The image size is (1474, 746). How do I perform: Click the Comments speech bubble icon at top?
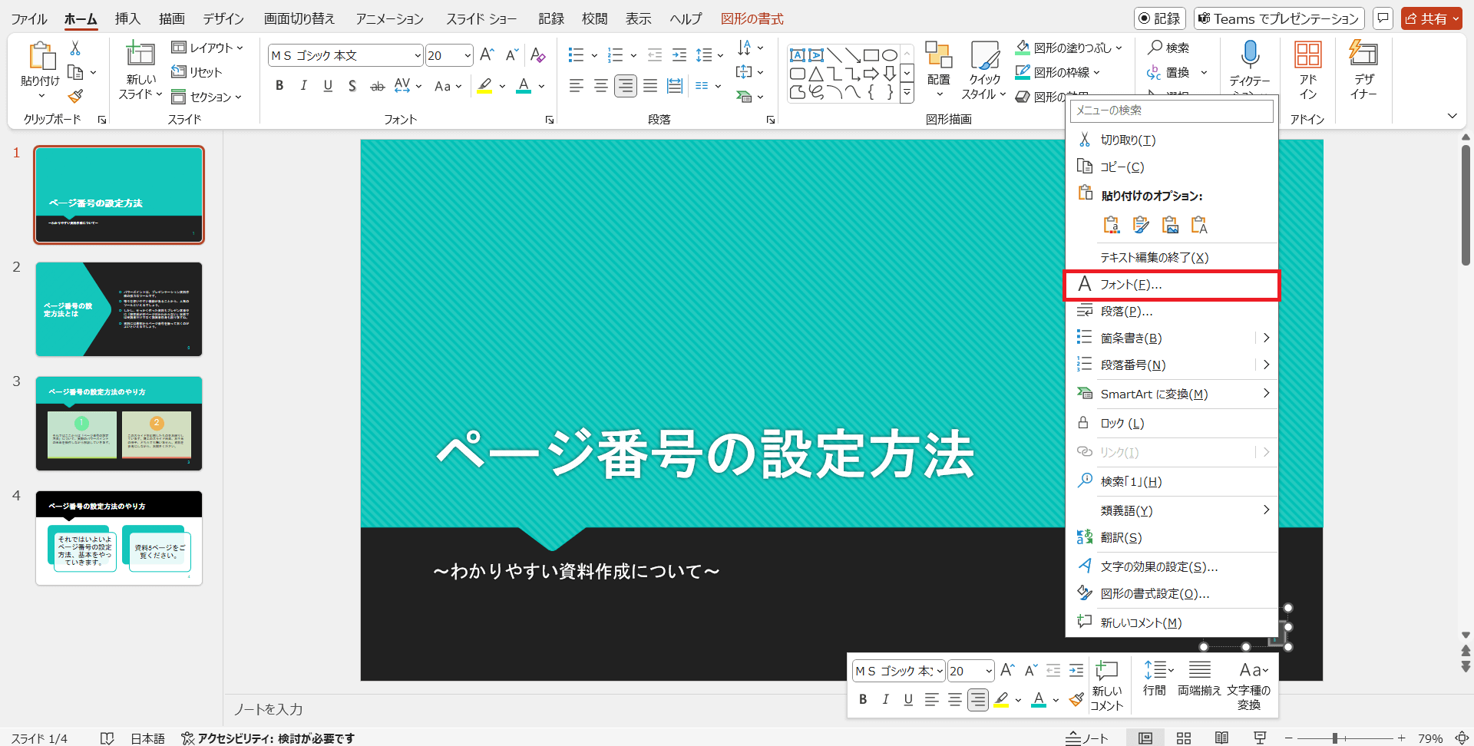point(1383,18)
